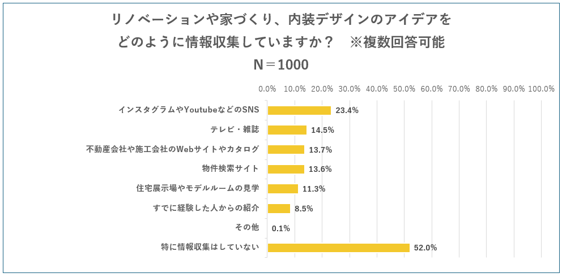Click the 100.0% axis tick label

(x=541, y=89)
